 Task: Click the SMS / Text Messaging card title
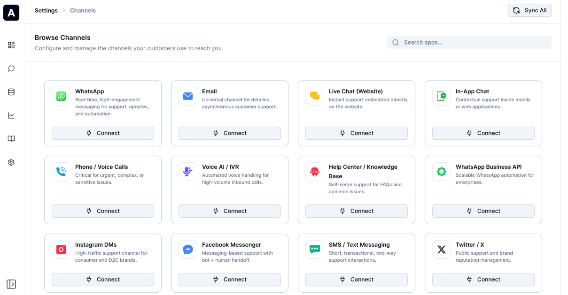point(359,245)
